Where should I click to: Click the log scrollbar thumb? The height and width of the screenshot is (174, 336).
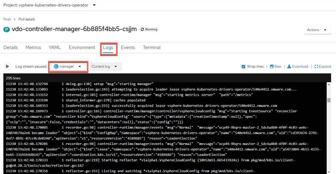pyautogui.click(x=329, y=100)
